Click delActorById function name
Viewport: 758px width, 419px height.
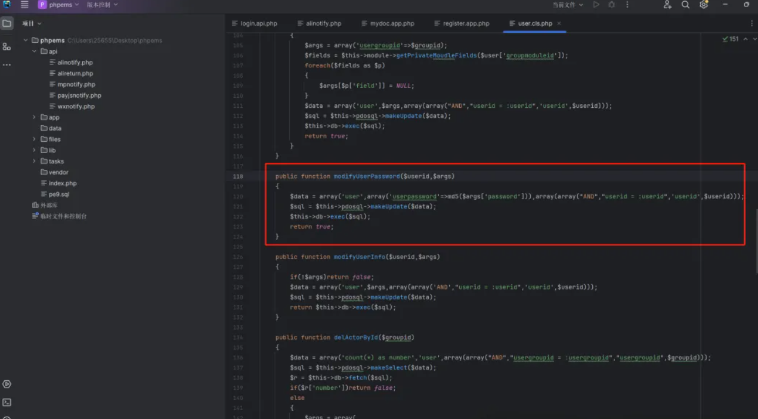click(356, 337)
